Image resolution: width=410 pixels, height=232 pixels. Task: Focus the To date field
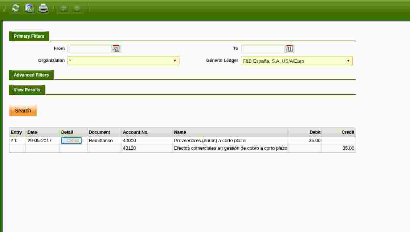click(263, 49)
